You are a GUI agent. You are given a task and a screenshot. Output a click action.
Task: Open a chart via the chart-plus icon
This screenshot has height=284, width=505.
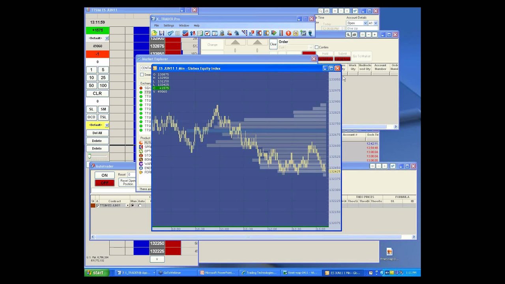[x=303, y=33]
